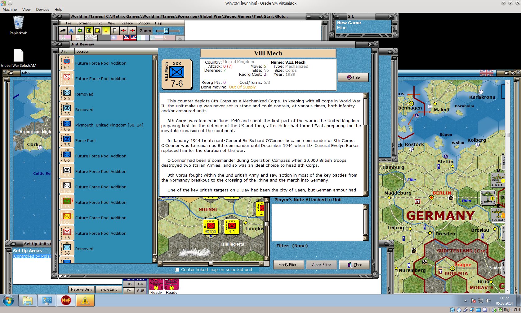Open the Window menu
The image size is (521, 313).
[144, 23]
